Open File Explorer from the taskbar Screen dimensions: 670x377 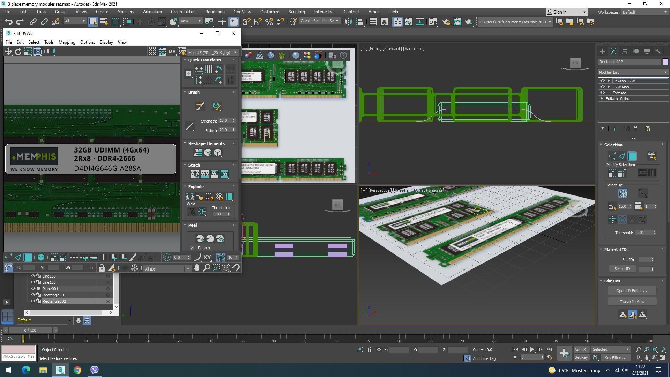(43, 370)
